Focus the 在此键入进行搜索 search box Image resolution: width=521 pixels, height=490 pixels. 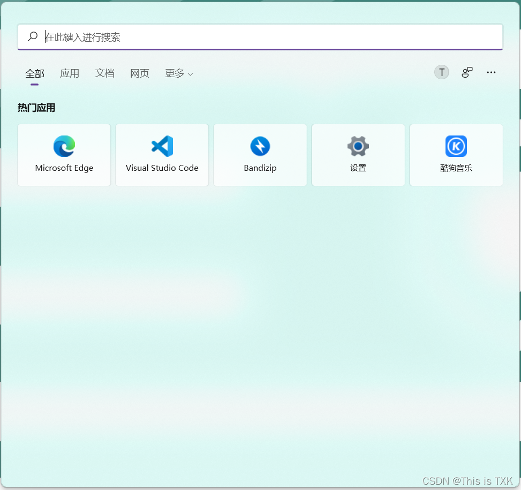coord(260,37)
